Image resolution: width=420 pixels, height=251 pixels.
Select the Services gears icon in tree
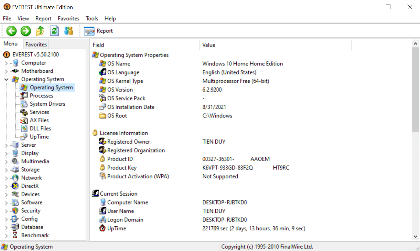(24, 112)
